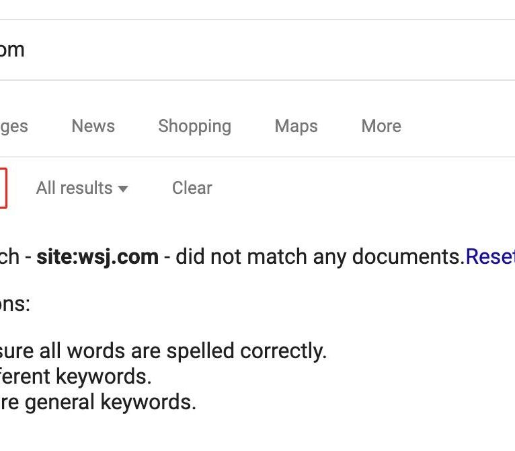515x451 pixels.
Task: Click the arrow beside All results
Action: (x=123, y=189)
